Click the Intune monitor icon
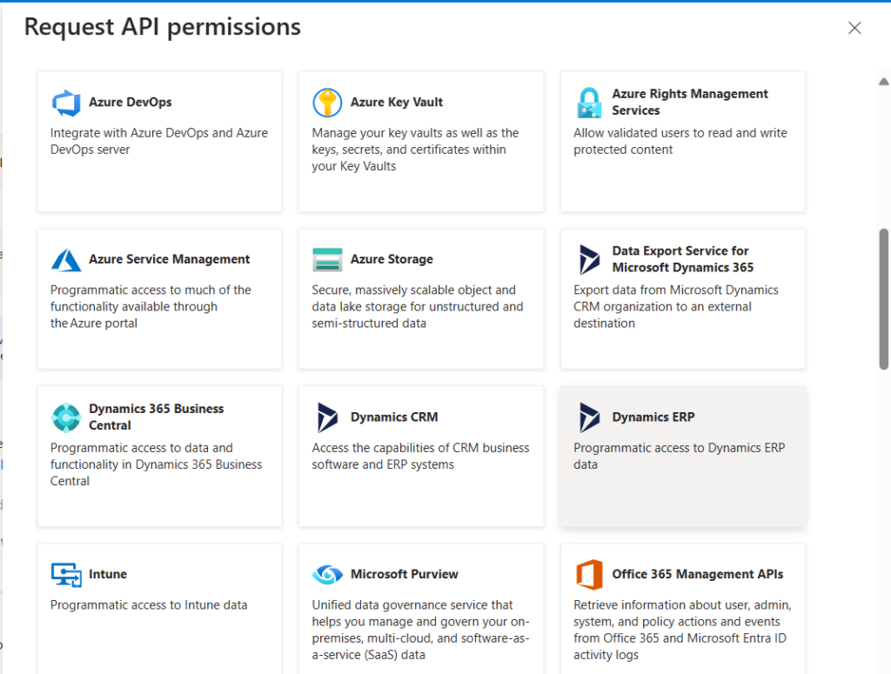Screen dimensions: 891x674 66,575
